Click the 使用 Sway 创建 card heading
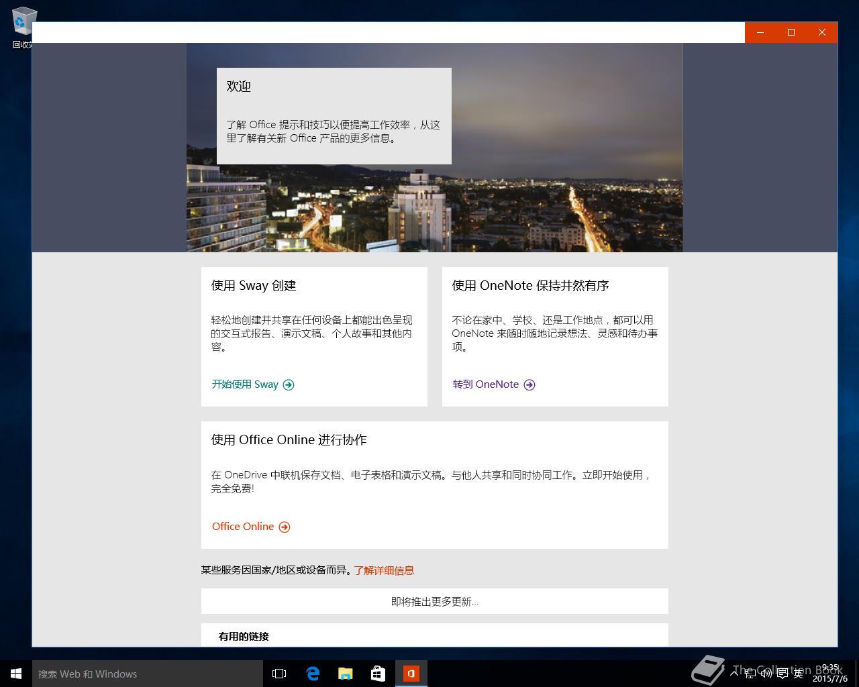Viewport: 859px width, 687px height. point(254,286)
